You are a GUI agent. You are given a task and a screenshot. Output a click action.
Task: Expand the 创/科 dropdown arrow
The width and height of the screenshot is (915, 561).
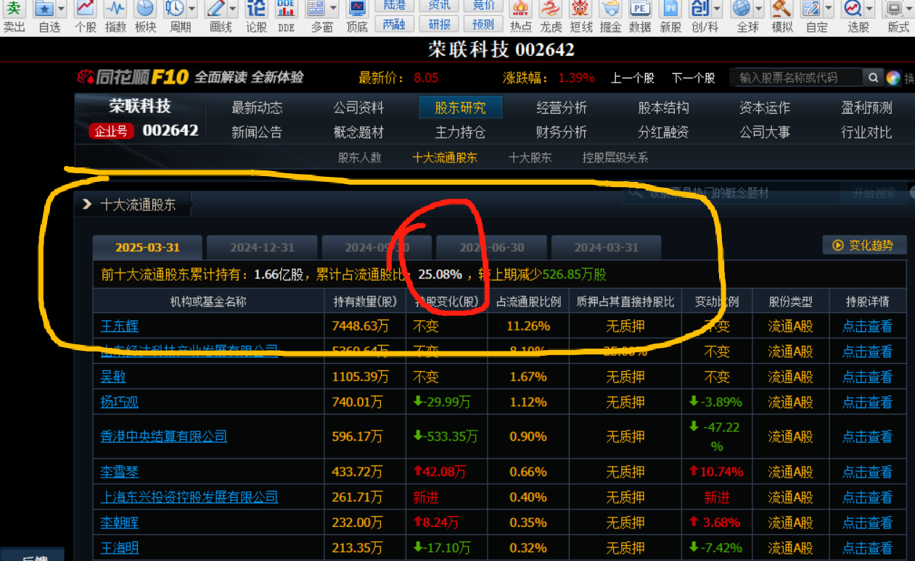coord(717,9)
